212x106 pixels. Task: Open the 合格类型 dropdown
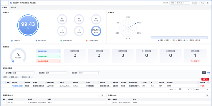click(23, 73)
